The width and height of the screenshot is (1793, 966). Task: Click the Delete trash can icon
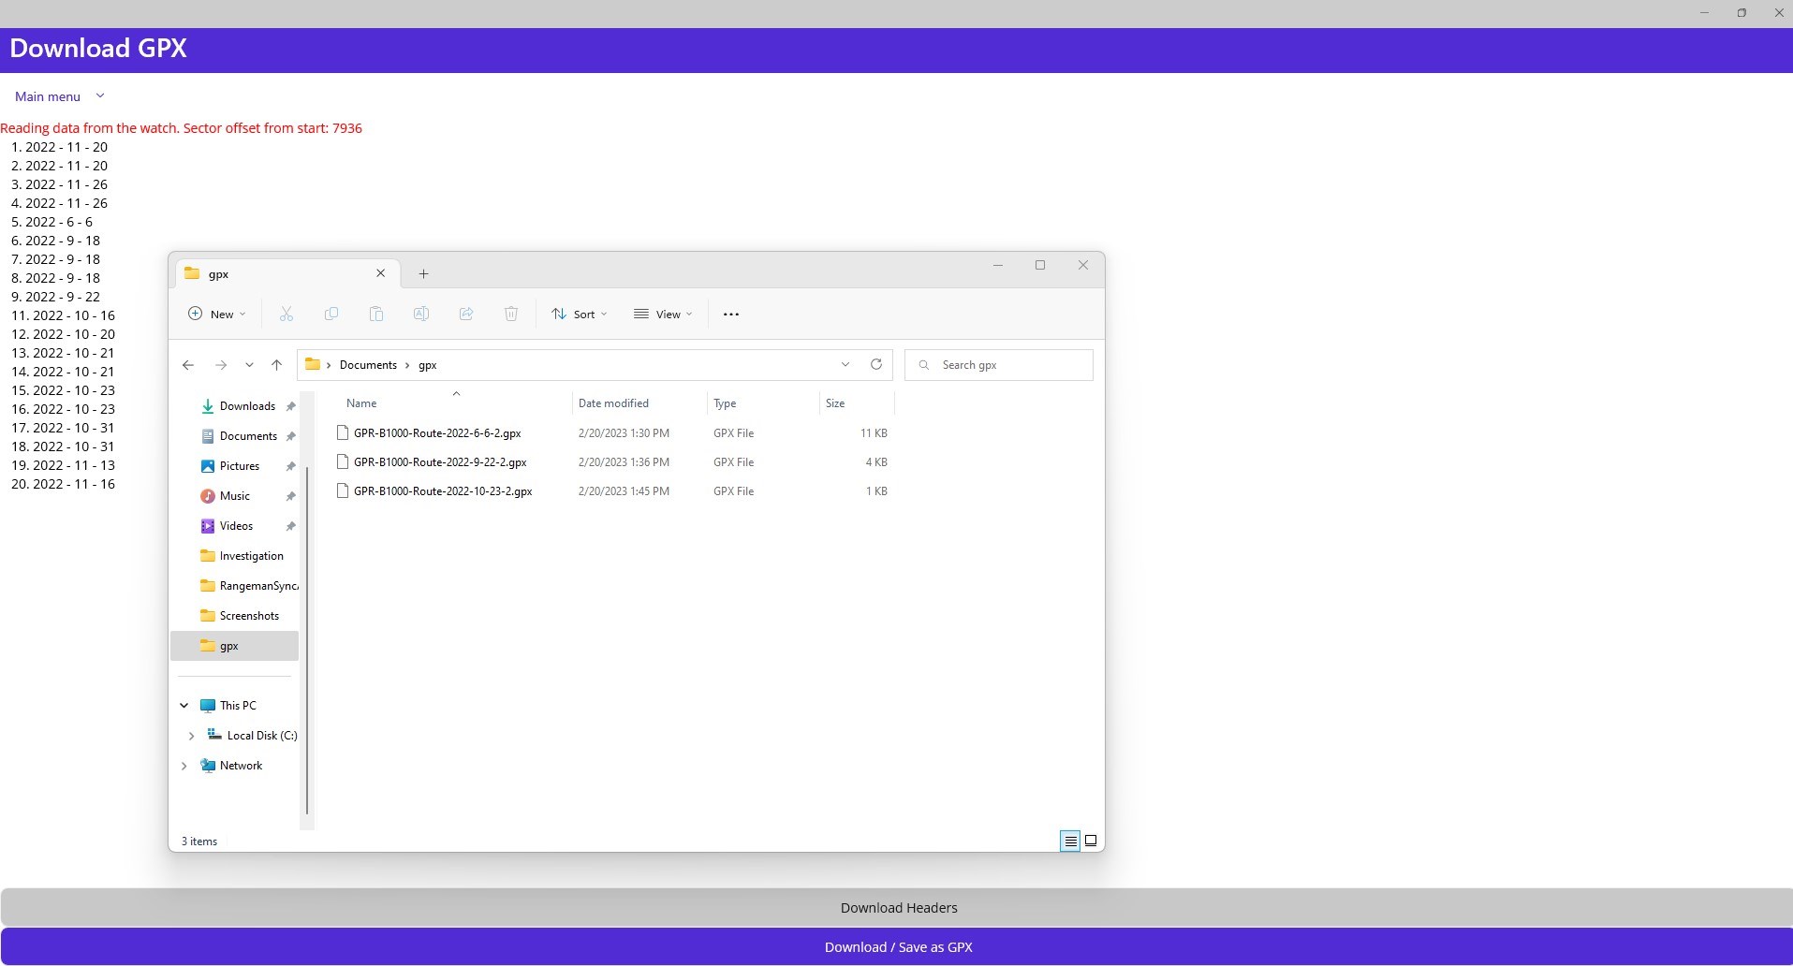pyautogui.click(x=511, y=315)
